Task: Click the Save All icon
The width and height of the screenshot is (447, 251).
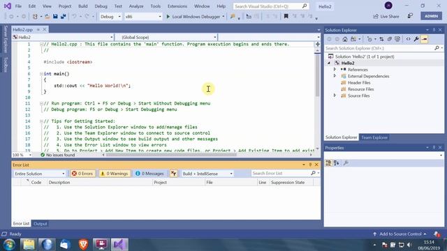Action: click(x=64, y=17)
